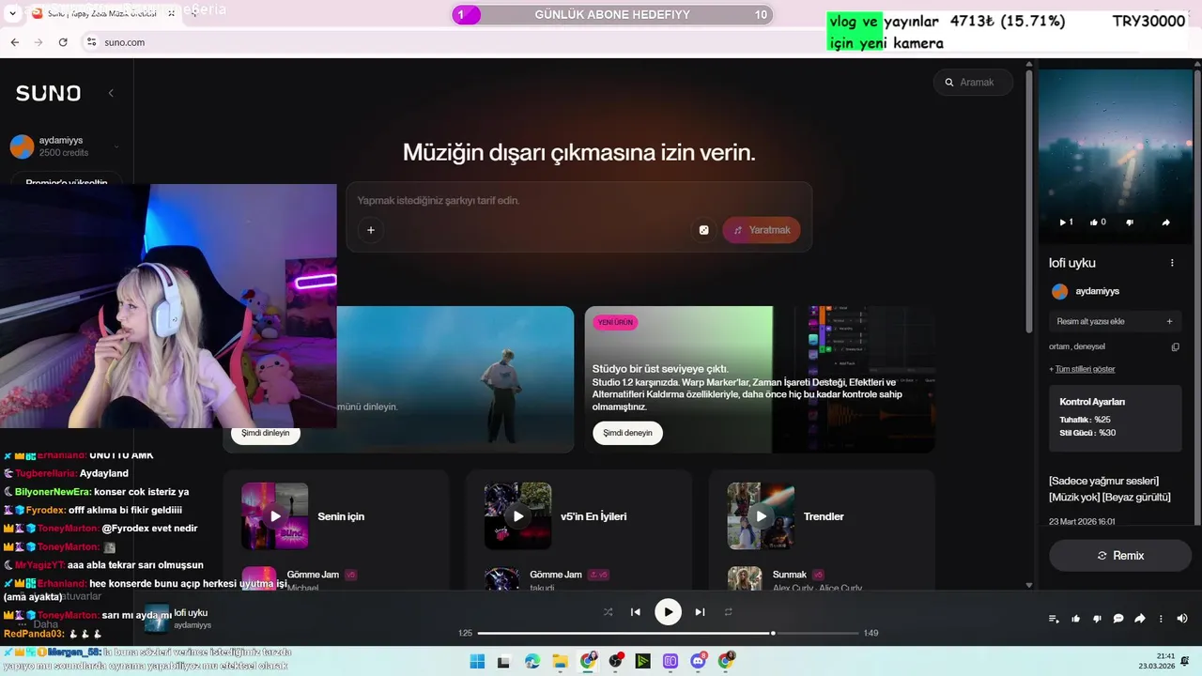
Task: Click the player bar song thumbnail
Action: (156, 618)
